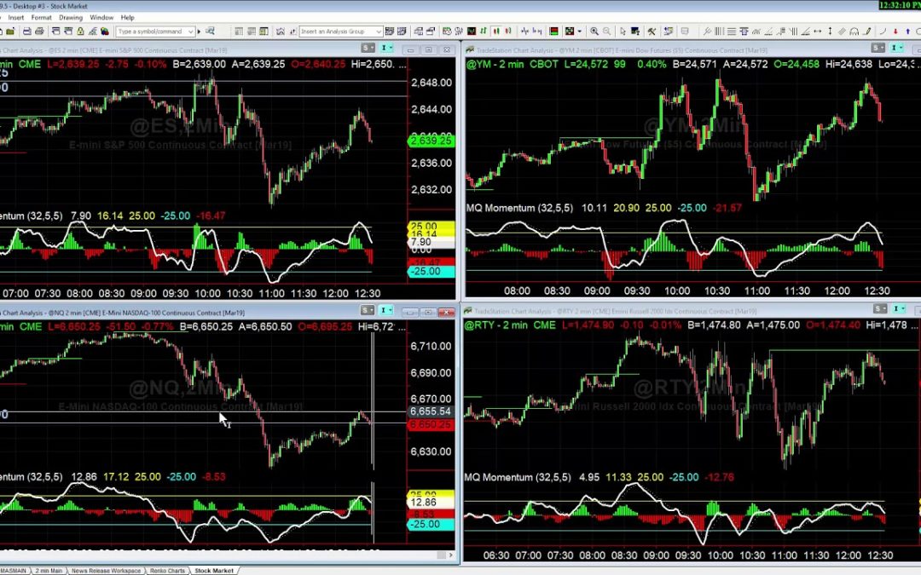The image size is (921, 575).
Task: Click the right scroll arrow under NQ chart
Action: pyautogui.click(x=450, y=555)
